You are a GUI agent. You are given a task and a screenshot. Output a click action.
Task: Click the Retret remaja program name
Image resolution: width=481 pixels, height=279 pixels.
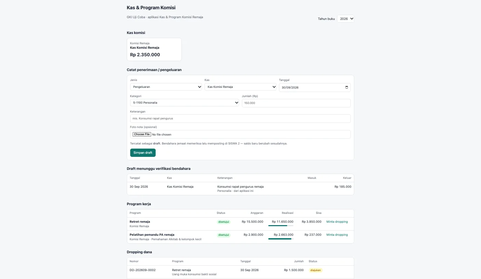(140, 222)
